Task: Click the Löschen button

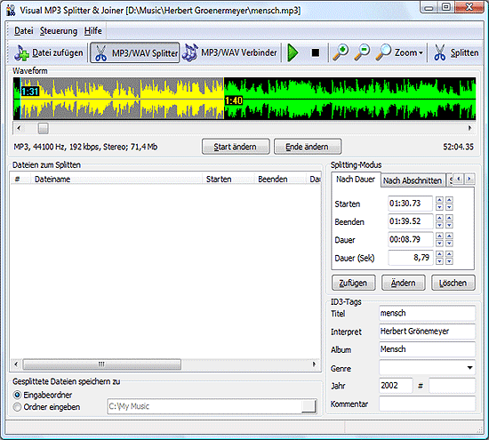Action: pos(453,283)
